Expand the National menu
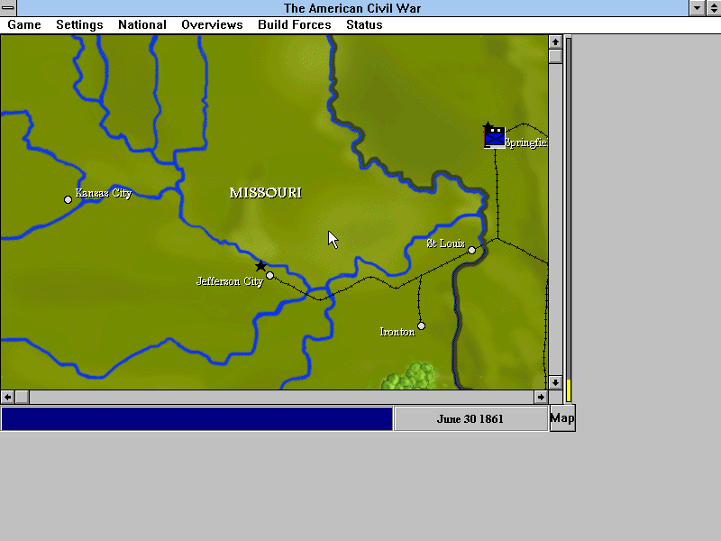Screen dimensions: 721x541 click(x=141, y=24)
